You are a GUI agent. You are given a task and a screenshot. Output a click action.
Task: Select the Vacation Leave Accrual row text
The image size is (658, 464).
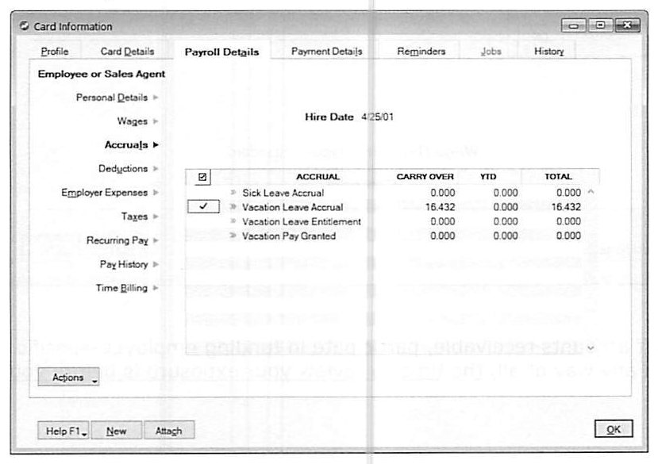(x=293, y=207)
